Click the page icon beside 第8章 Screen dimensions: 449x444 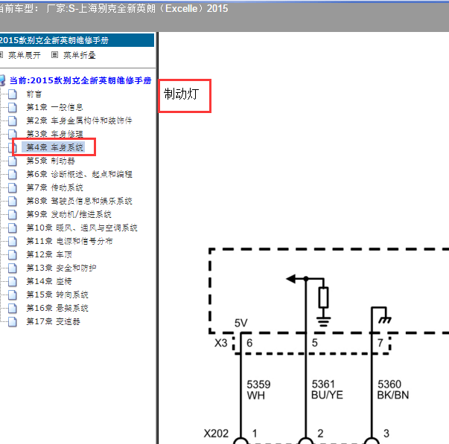click(13, 201)
